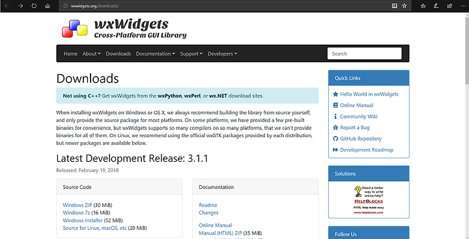Focus the Search input field
The width and height of the screenshot is (469, 239).
click(364, 54)
